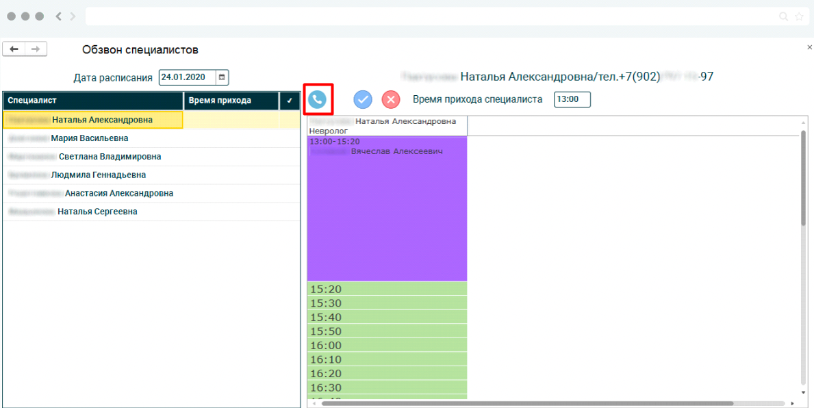Select specialist Светлана Владимировна

point(110,157)
